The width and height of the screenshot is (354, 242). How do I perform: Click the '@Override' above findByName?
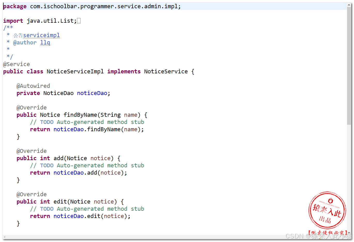click(x=32, y=108)
